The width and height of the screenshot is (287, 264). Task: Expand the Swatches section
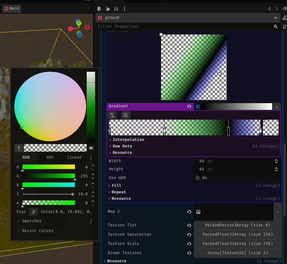[31, 221]
